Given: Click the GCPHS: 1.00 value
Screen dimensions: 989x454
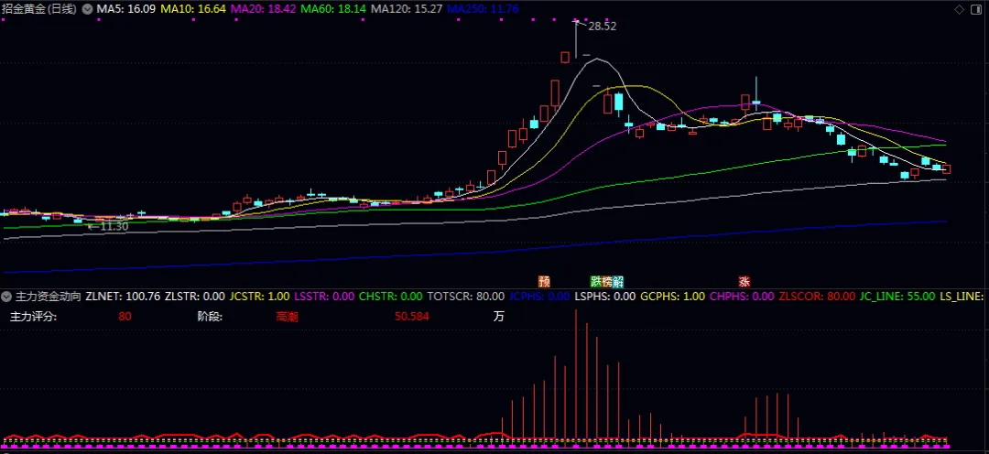Looking at the screenshot, I should pyautogui.click(x=672, y=296).
